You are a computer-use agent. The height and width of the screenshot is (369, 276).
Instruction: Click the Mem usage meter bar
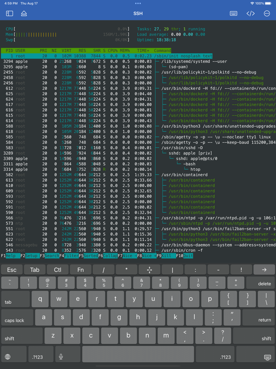point(68,34)
